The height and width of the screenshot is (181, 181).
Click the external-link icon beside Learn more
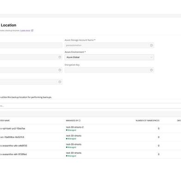click(x=32, y=30)
